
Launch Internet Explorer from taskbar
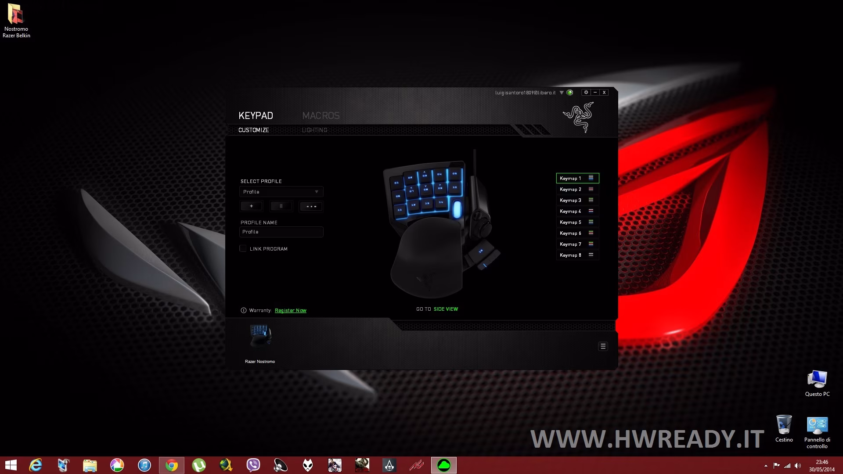pyautogui.click(x=36, y=465)
